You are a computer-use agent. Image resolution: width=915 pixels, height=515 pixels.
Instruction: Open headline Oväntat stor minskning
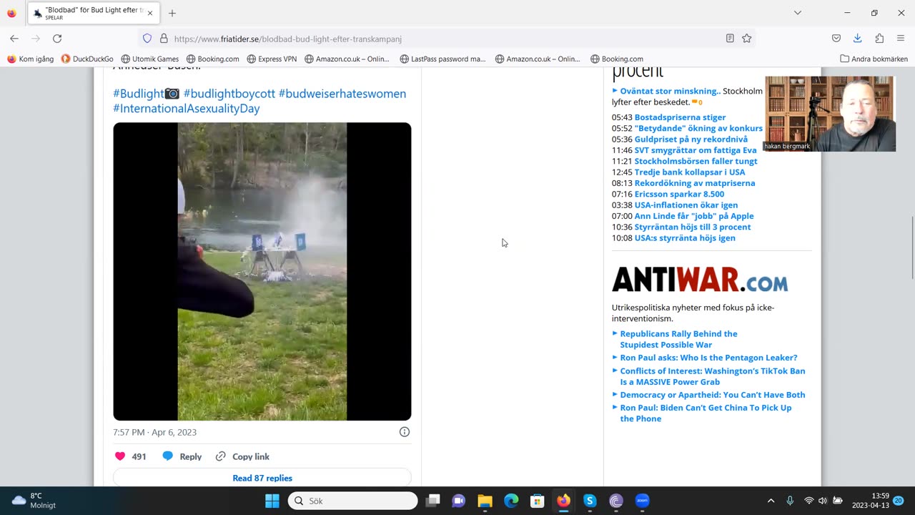[669, 91]
